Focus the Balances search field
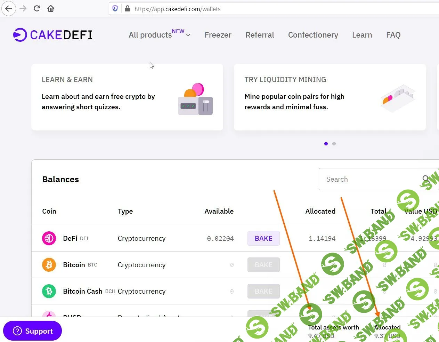The image size is (439, 342). [x=368, y=179]
